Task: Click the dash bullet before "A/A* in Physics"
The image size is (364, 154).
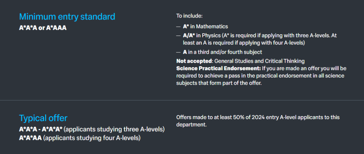Action: (178, 36)
